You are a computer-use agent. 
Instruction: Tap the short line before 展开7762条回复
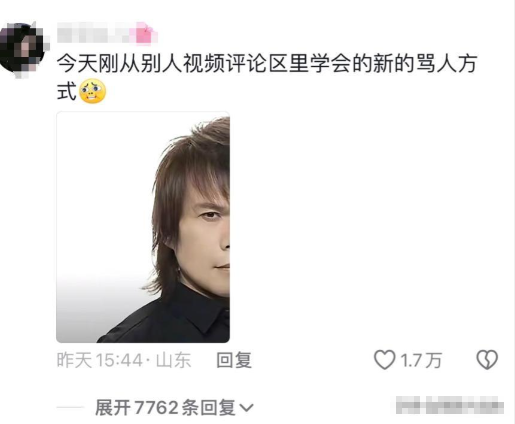point(70,407)
